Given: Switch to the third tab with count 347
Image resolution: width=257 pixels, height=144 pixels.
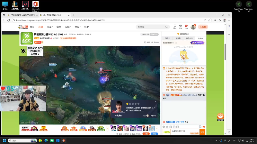Looking at the screenshot, I should [x=189, y=38].
